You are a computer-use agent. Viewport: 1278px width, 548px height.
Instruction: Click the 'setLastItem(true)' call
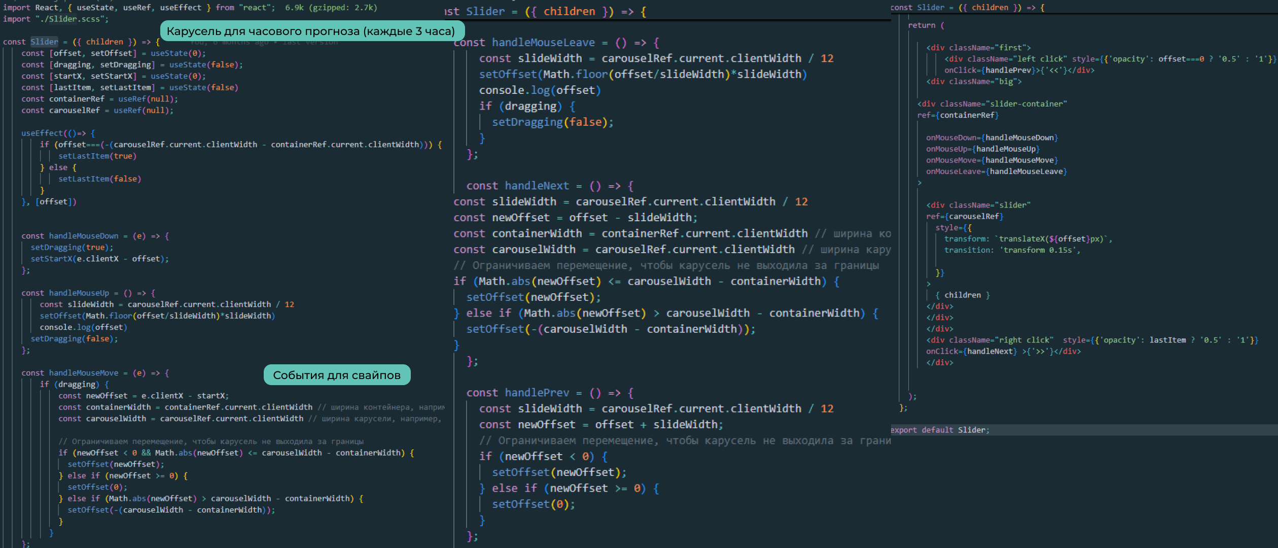[97, 156]
